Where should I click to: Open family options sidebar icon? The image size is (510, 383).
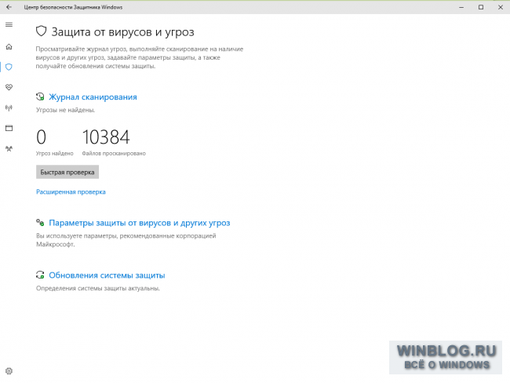(9, 148)
